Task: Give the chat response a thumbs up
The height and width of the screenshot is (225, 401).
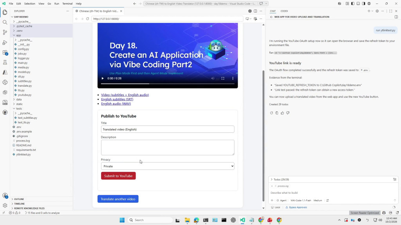Action: pyautogui.click(x=282, y=113)
